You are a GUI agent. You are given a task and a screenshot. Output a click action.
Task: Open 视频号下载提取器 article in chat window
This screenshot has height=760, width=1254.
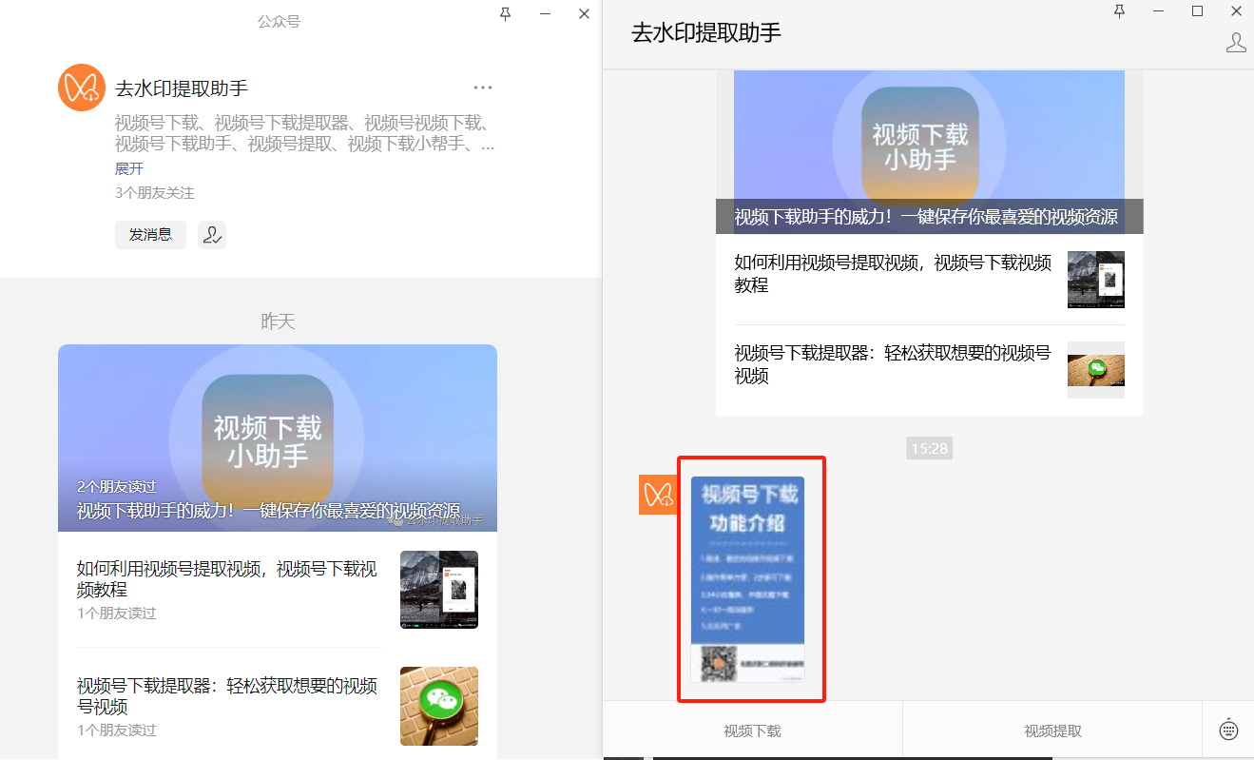(x=894, y=363)
